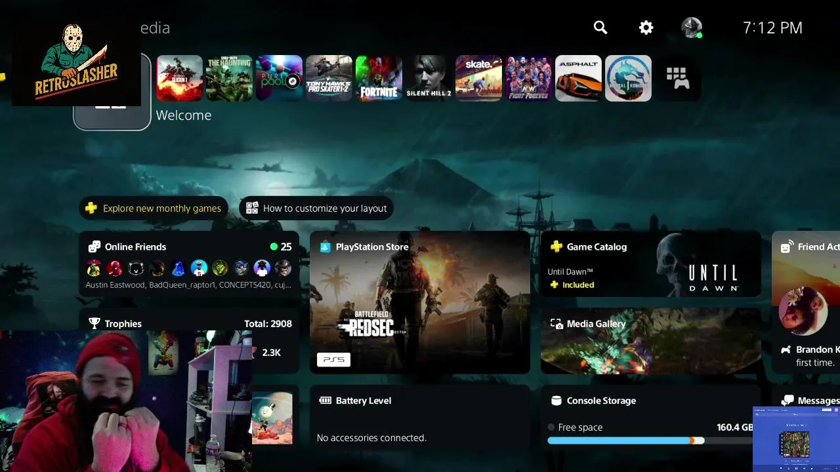Click Explore new monthly games
The image size is (840, 472).
click(154, 208)
